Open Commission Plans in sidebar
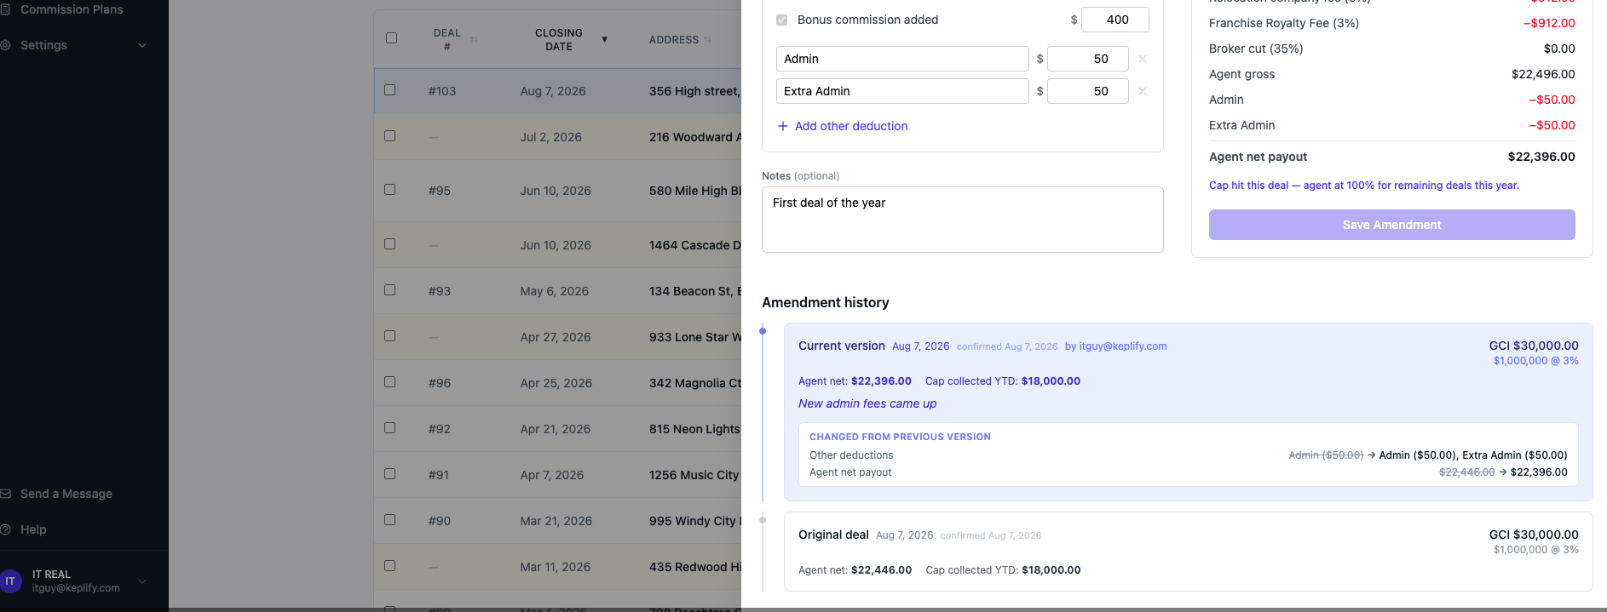The width and height of the screenshot is (1607, 612). pos(72,9)
